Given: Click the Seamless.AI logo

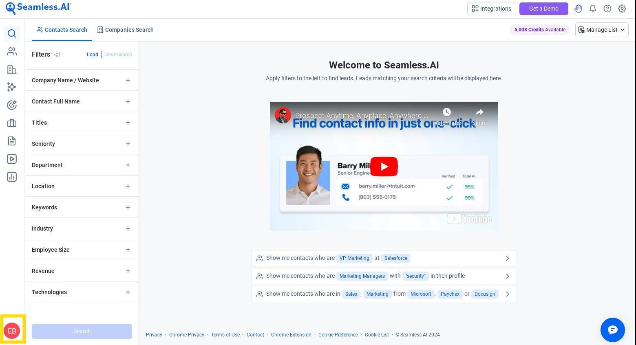Looking at the screenshot, I should [x=38, y=8].
